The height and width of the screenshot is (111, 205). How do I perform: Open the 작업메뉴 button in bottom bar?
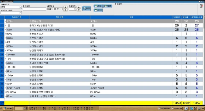pyautogui.click(x=8, y=108)
